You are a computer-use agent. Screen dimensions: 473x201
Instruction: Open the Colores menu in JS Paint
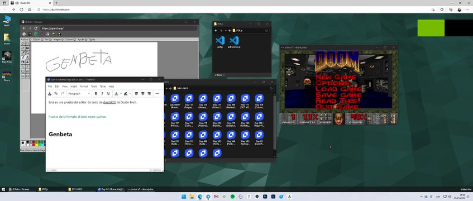click(x=70, y=39)
